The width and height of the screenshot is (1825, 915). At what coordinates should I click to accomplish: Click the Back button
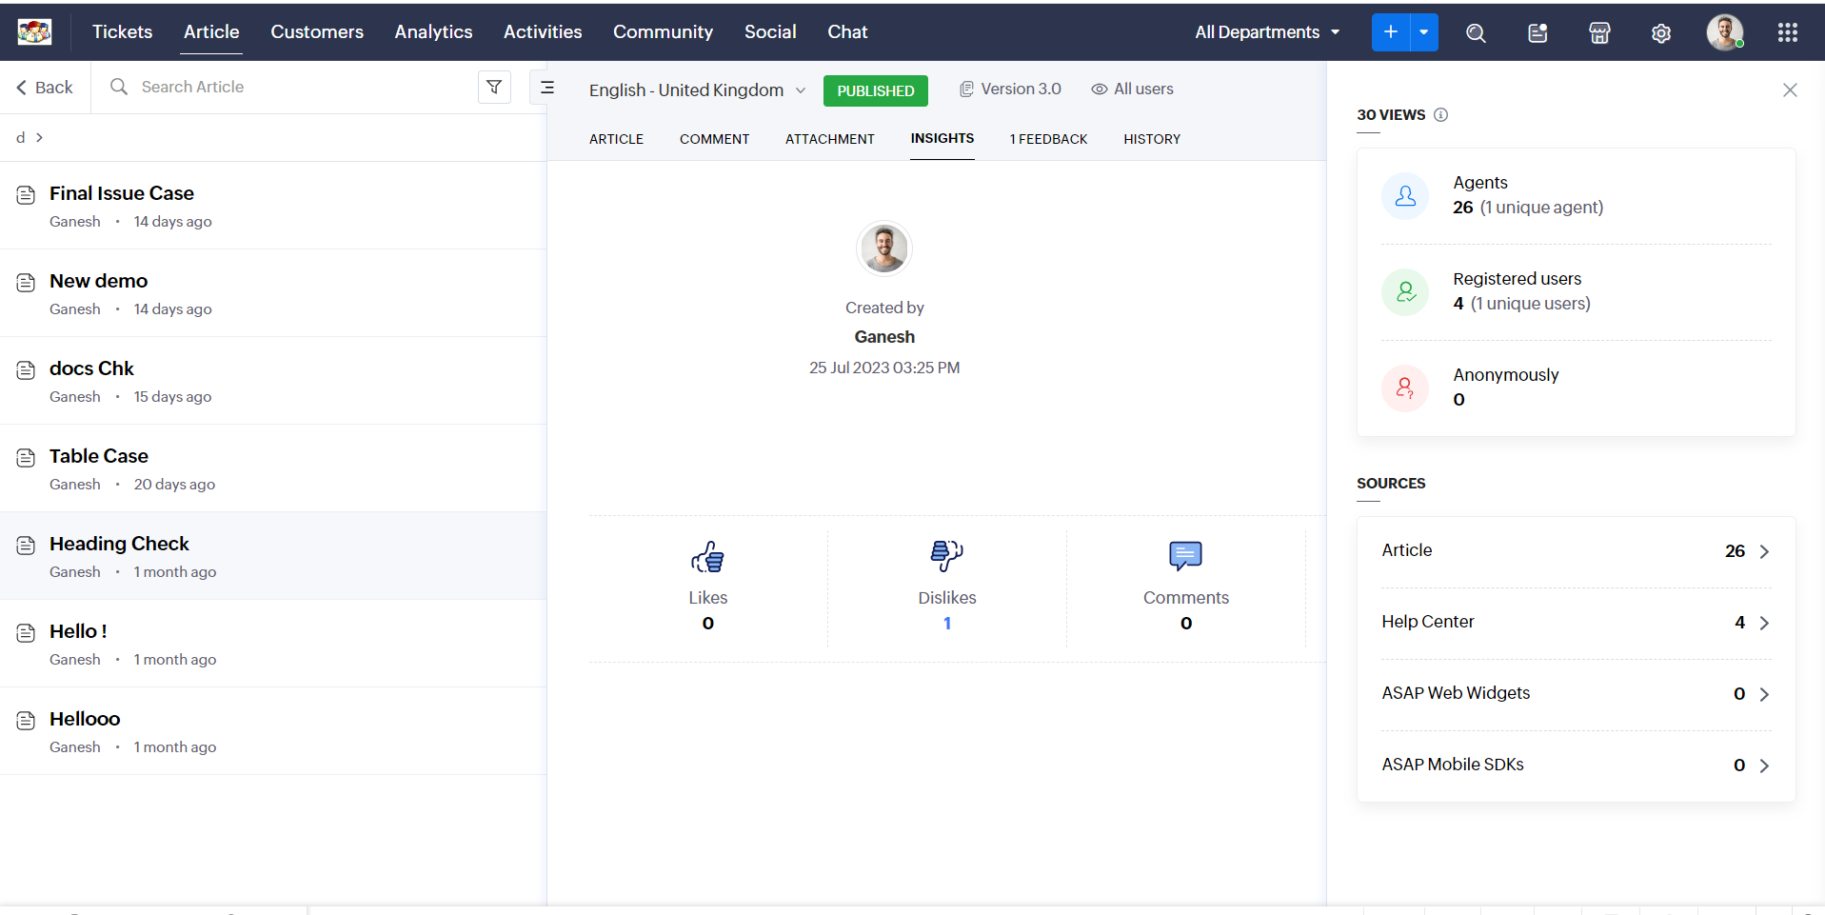click(x=45, y=88)
